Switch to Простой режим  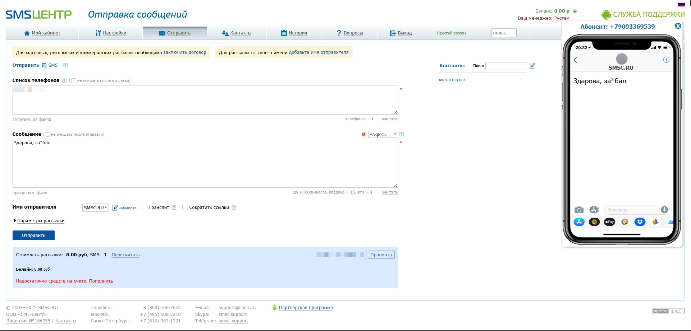point(451,33)
